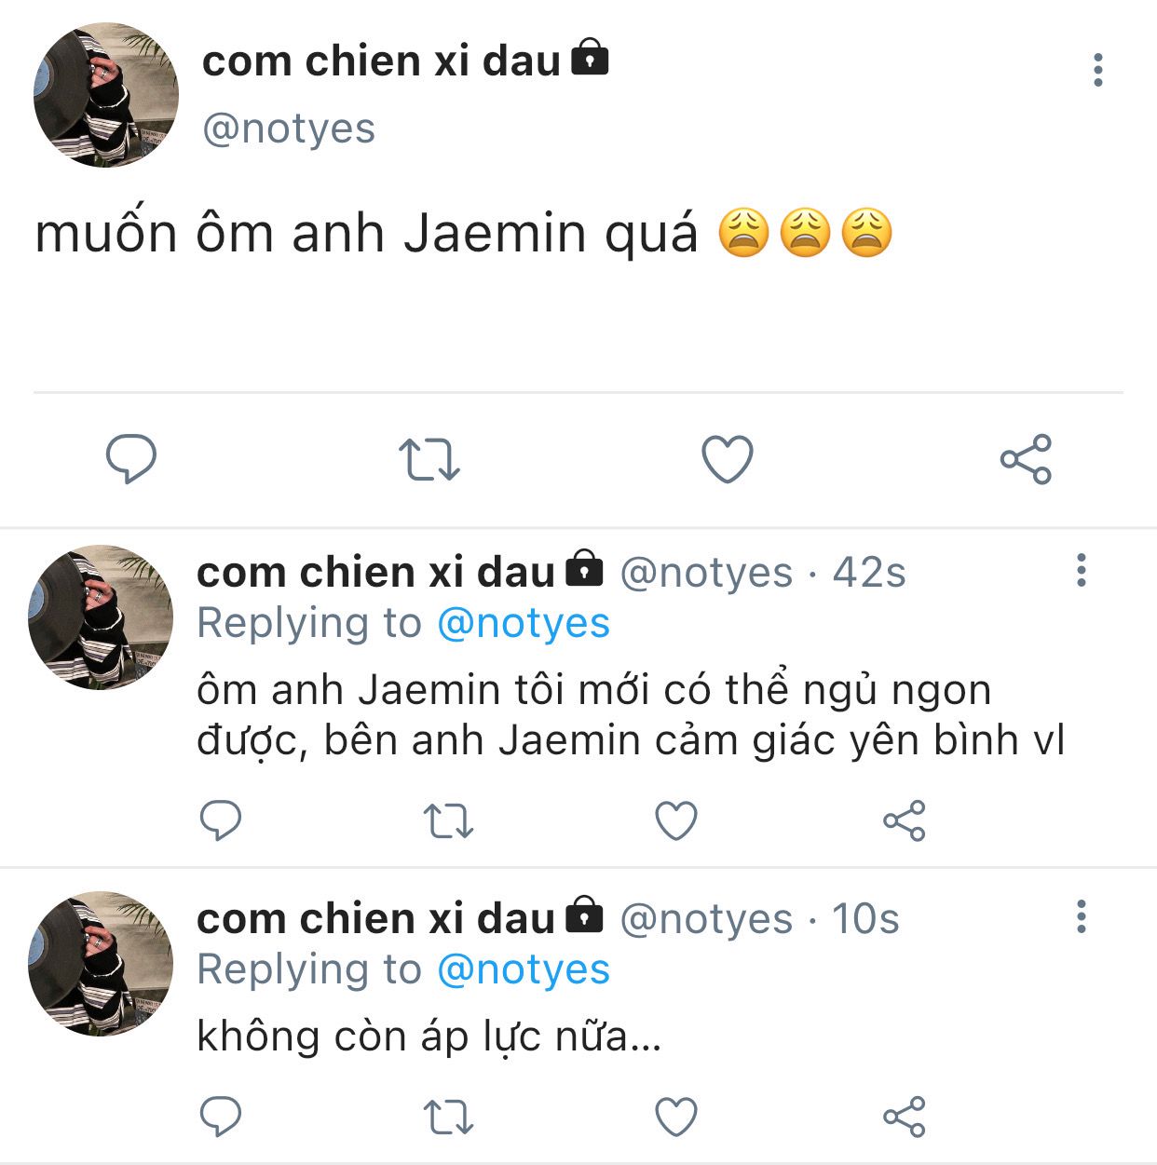Image resolution: width=1157 pixels, height=1165 pixels.
Task: Open more options for main tweet
Action: (x=1098, y=70)
